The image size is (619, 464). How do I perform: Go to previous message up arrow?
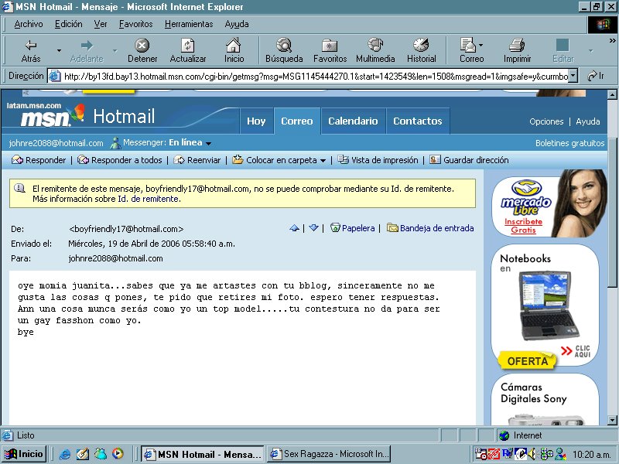[x=294, y=228]
